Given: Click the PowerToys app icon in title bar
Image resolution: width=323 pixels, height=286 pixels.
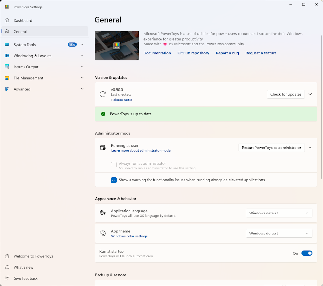Looking at the screenshot, I should click(7, 7).
